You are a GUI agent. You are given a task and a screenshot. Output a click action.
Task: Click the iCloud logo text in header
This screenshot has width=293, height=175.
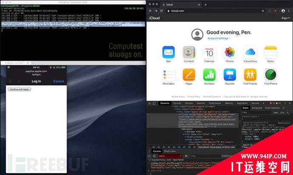(154, 18)
